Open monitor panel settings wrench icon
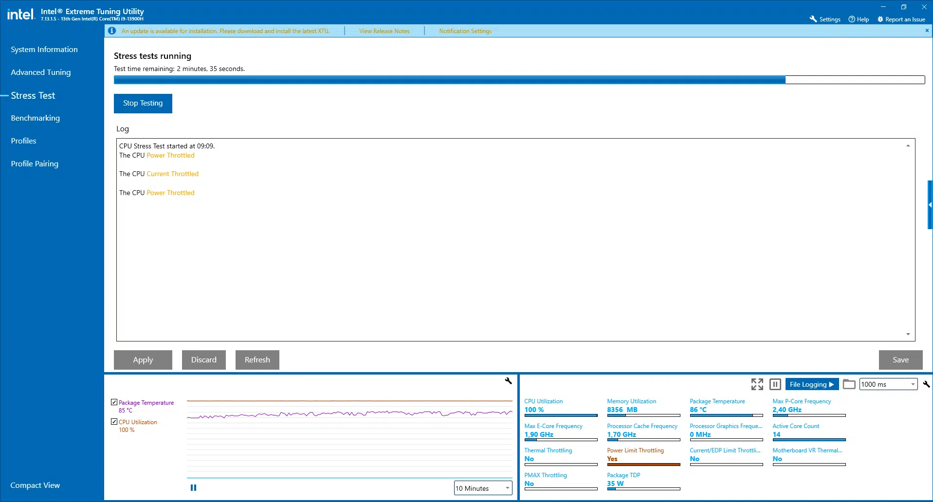933x502 pixels. coord(926,384)
